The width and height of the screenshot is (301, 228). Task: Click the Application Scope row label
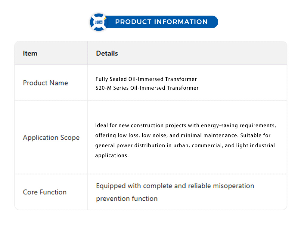51,138
